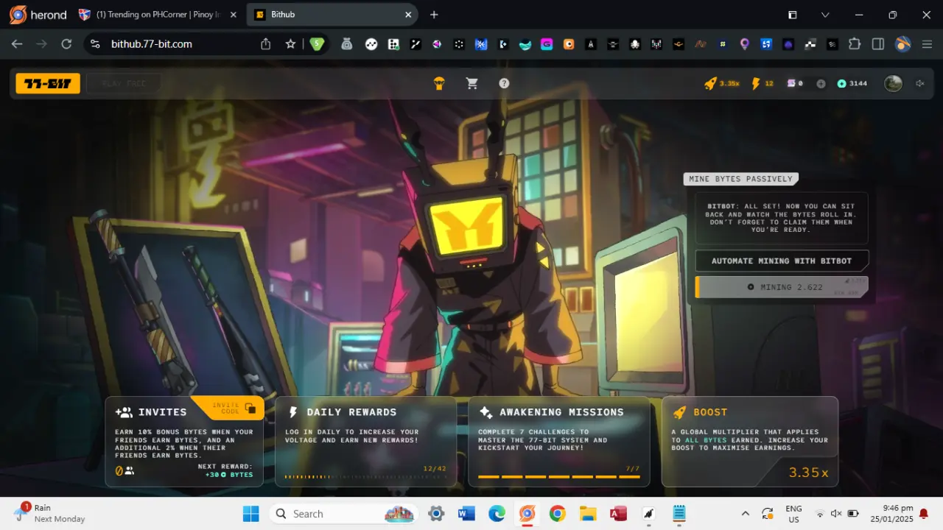943x530 pixels.
Task: Open the notification bell icon
Action: (x=923, y=514)
